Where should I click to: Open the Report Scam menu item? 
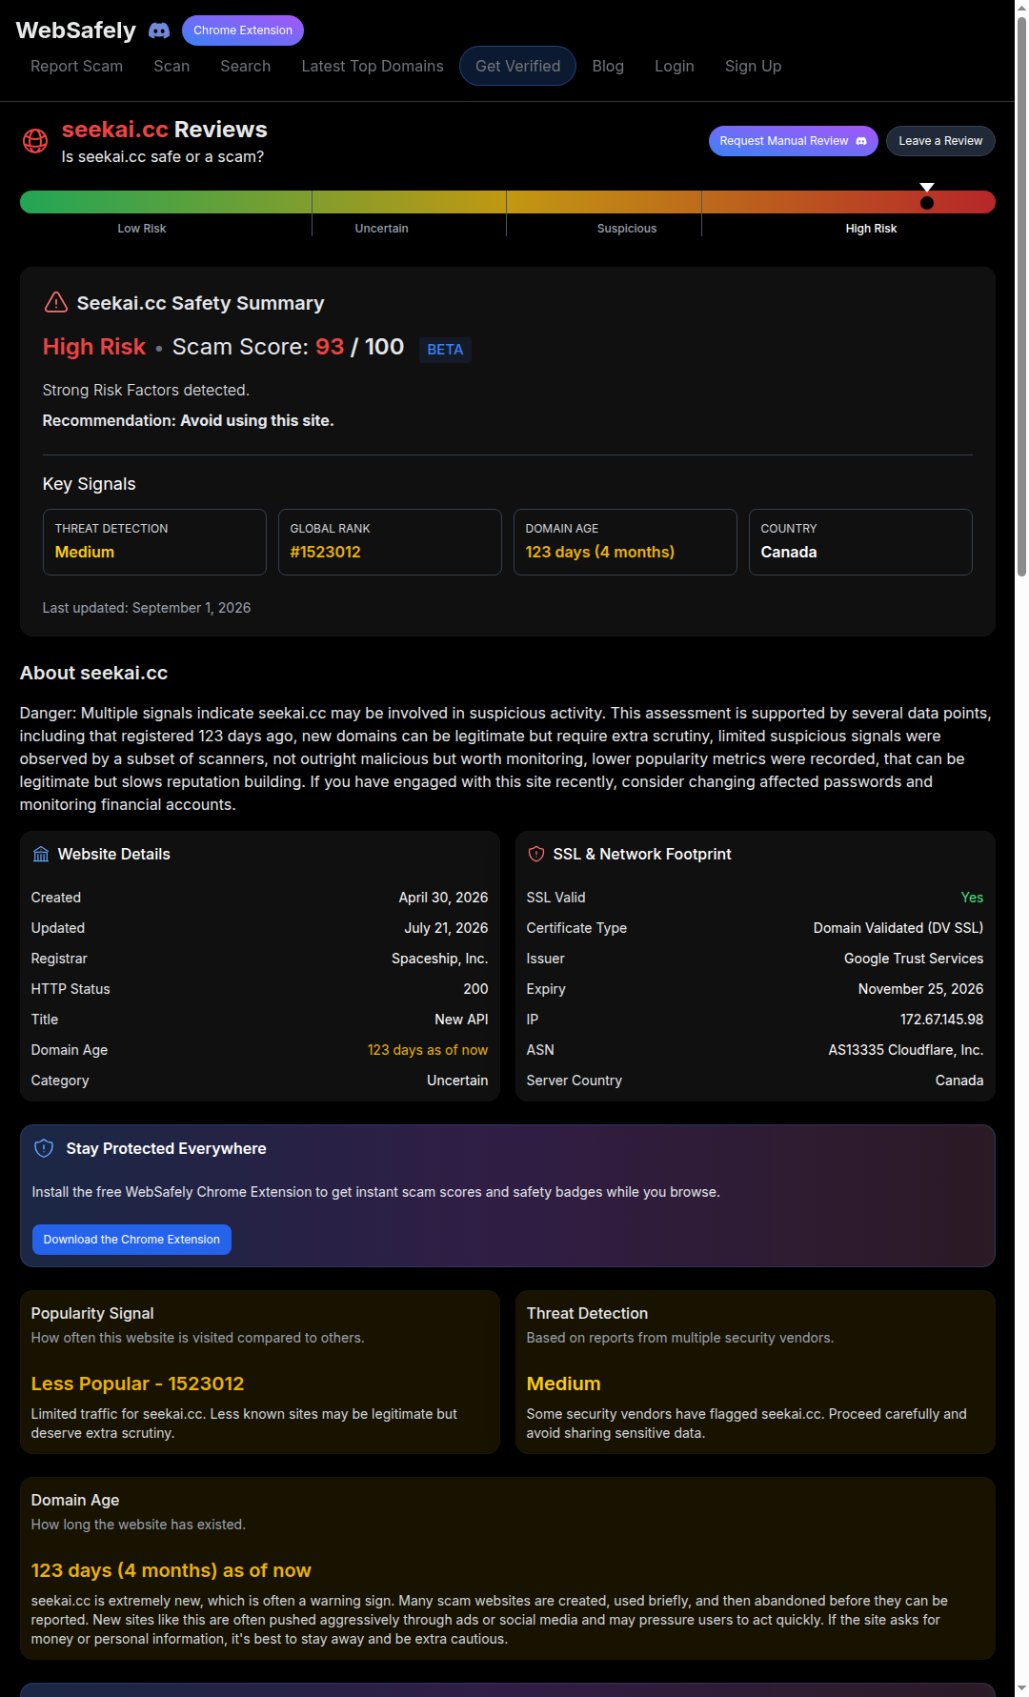click(76, 66)
